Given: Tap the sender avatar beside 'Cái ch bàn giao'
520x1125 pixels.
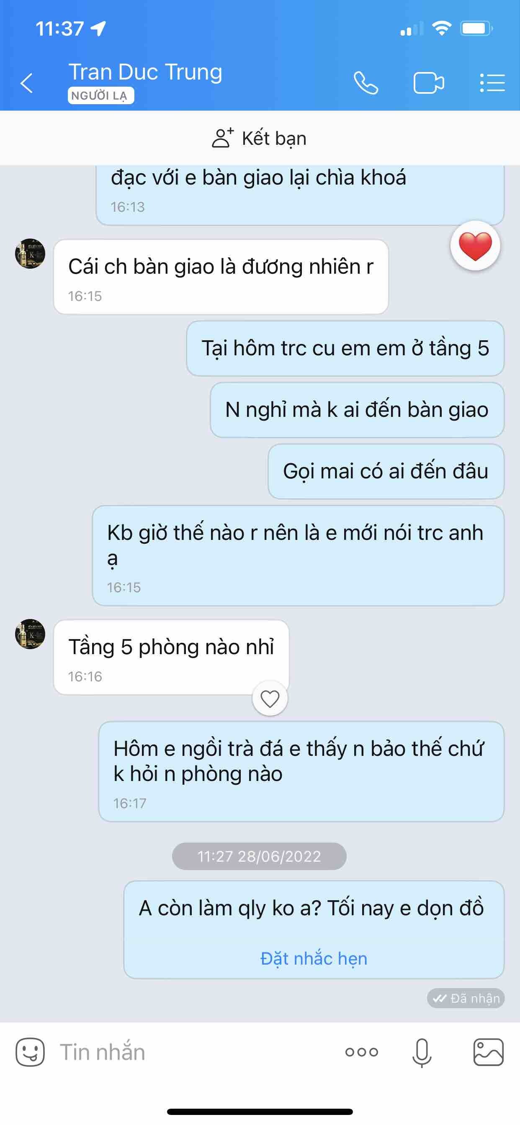Looking at the screenshot, I should pyautogui.click(x=30, y=253).
